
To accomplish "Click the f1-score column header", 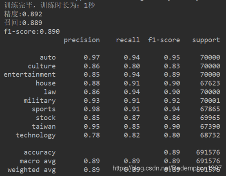I will (x=164, y=40).
